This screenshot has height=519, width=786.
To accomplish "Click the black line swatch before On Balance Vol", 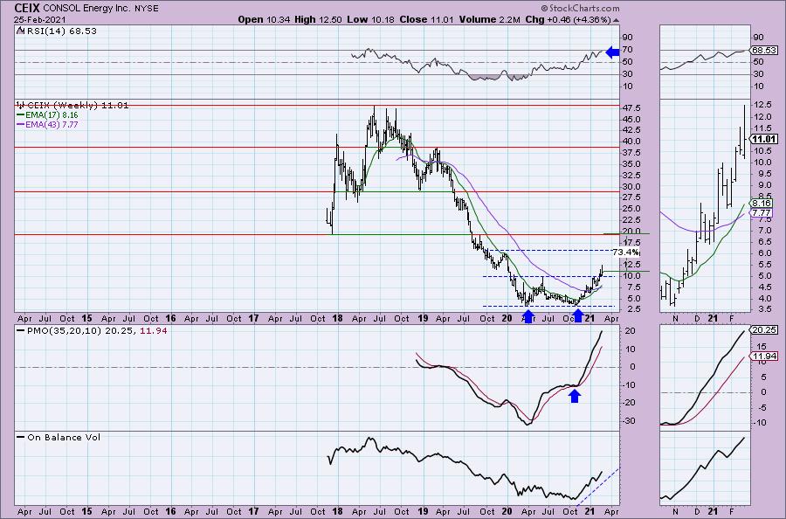I will point(21,437).
